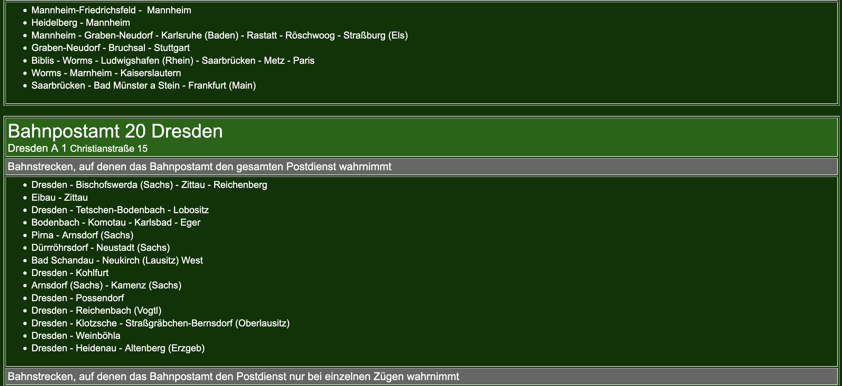Select the Pirna - Arnsdorf (Sachs) entry
This screenshot has width=842, height=386.
pos(82,235)
